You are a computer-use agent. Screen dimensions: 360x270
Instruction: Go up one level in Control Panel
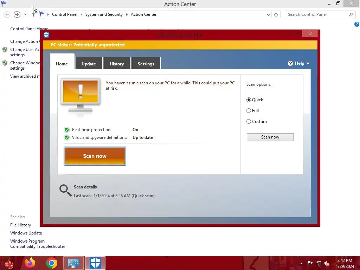[33, 14]
